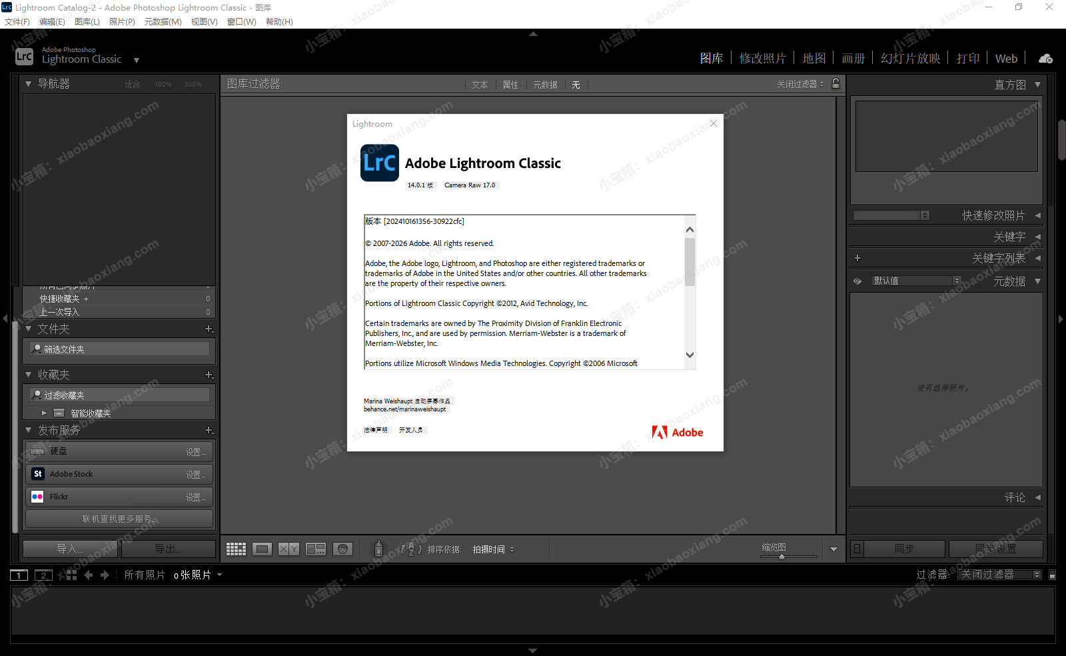Open the XY compare view
The width and height of the screenshot is (1066, 656).
(x=288, y=549)
